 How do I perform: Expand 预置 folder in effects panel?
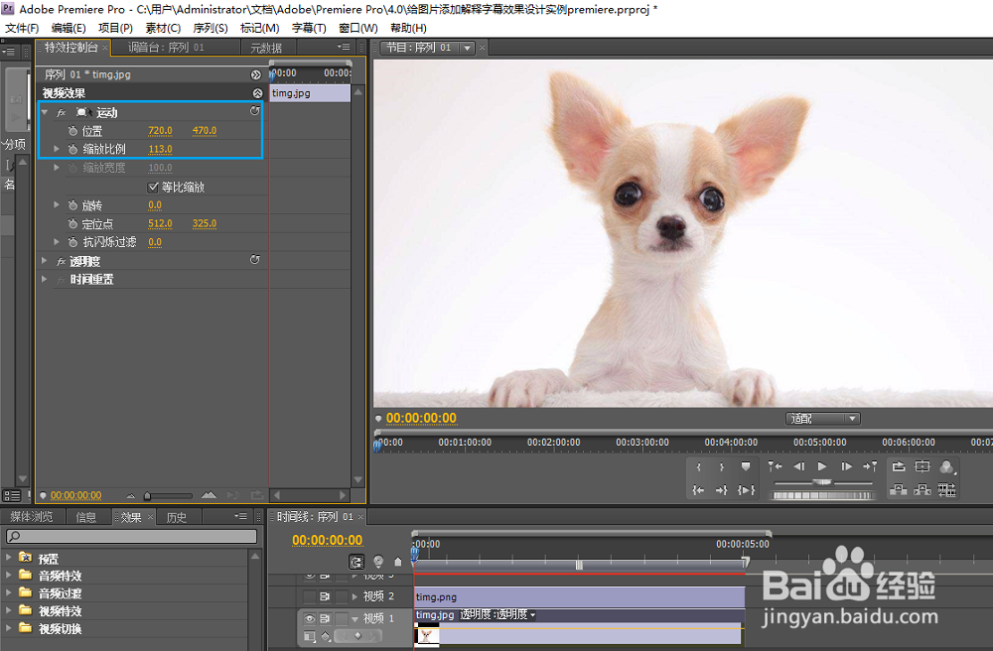point(9,558)
